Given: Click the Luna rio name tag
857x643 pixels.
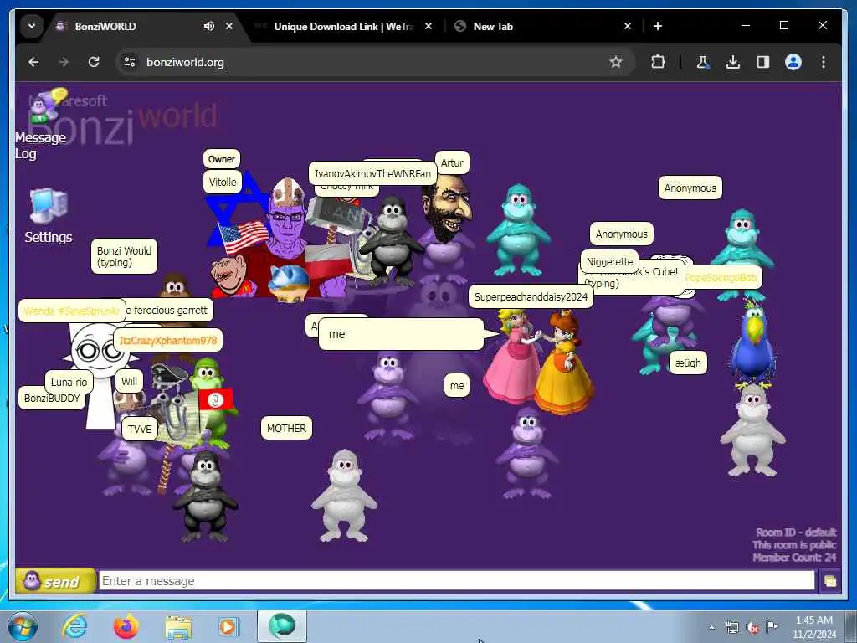Looking at the screenshot, I should tap(69, 382).
